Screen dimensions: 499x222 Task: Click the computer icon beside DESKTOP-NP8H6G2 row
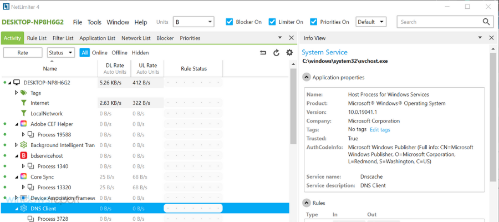17,83
